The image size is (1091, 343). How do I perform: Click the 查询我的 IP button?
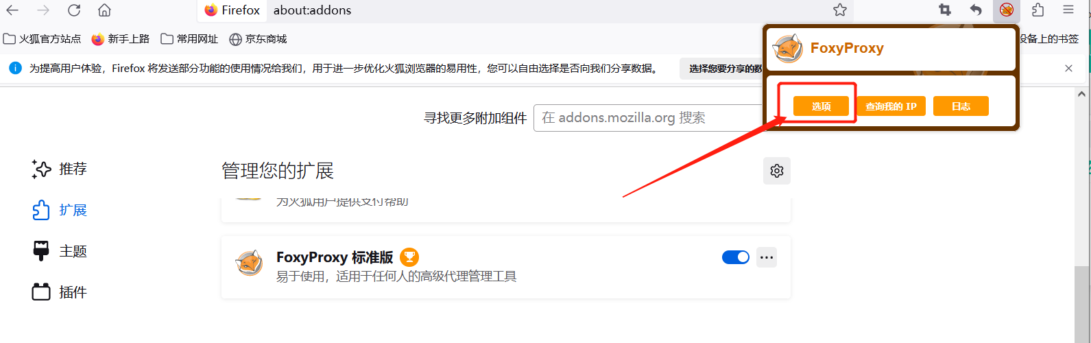coord(891,106)
